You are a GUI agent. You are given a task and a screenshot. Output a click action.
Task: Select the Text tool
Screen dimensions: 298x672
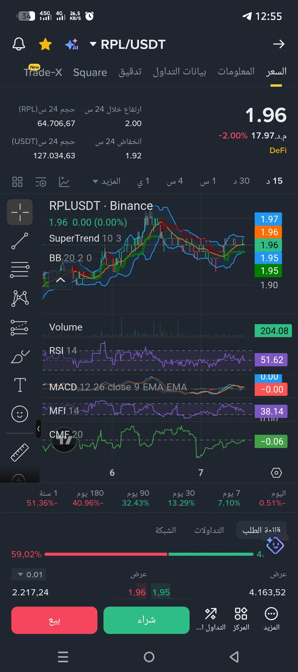pos(20,385)
